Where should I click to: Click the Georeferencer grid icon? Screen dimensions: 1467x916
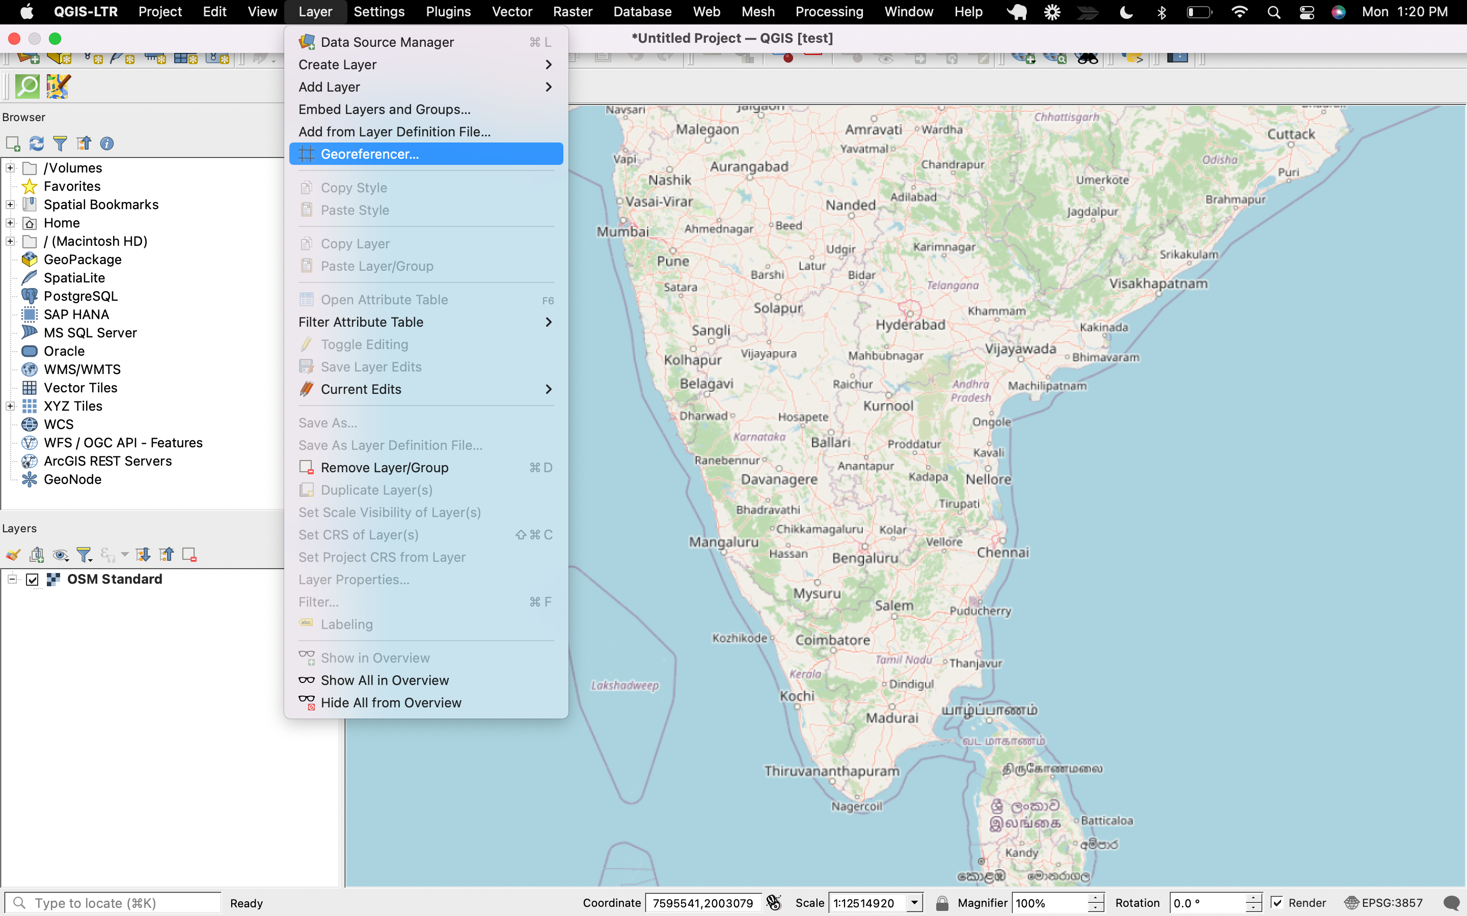(x=307, y=154)
